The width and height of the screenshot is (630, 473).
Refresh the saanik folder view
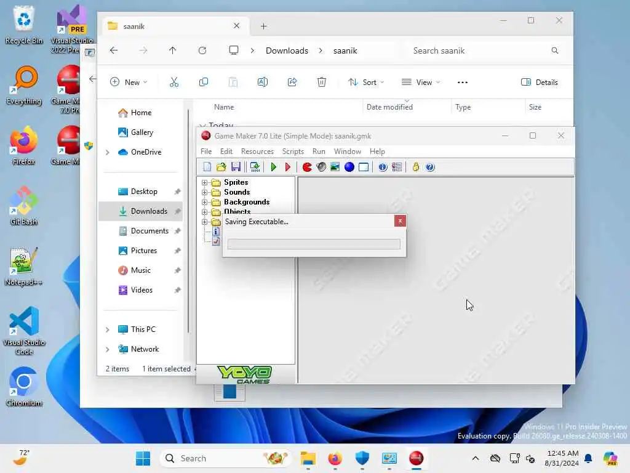(x=202, y=51)
